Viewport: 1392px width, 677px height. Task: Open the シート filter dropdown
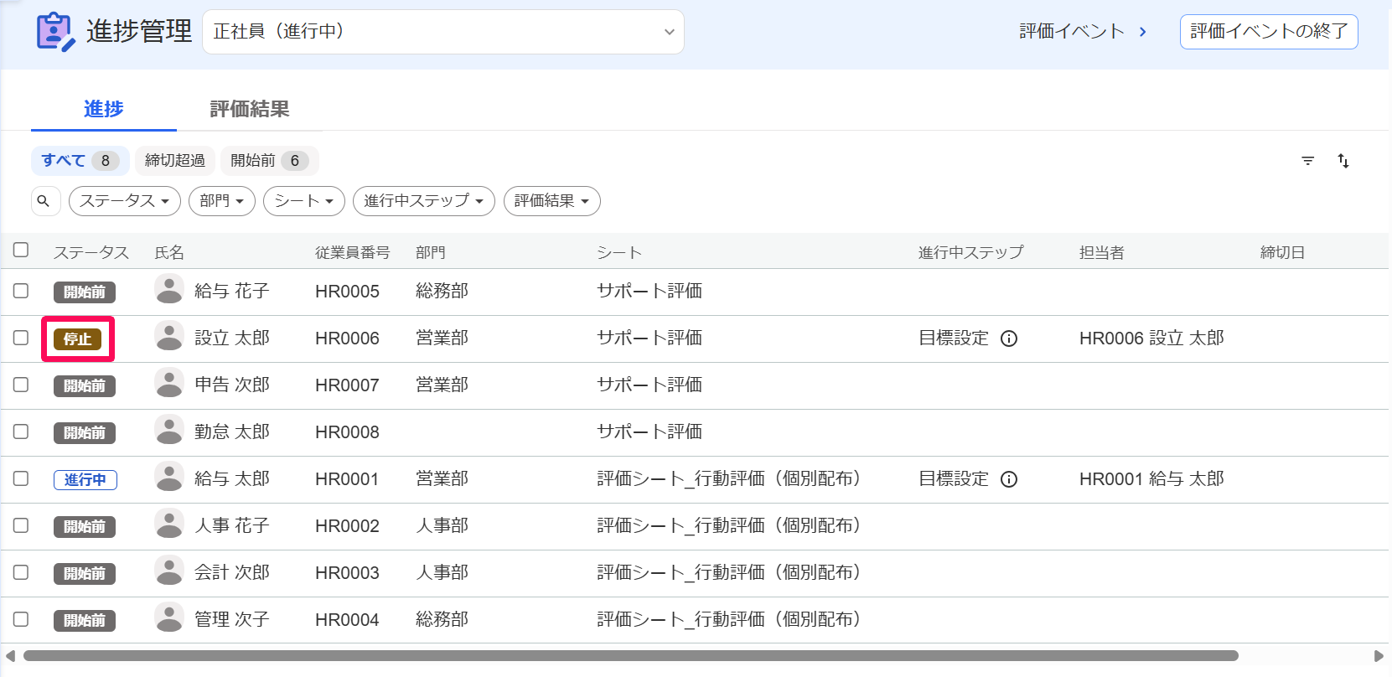point(304,201)
